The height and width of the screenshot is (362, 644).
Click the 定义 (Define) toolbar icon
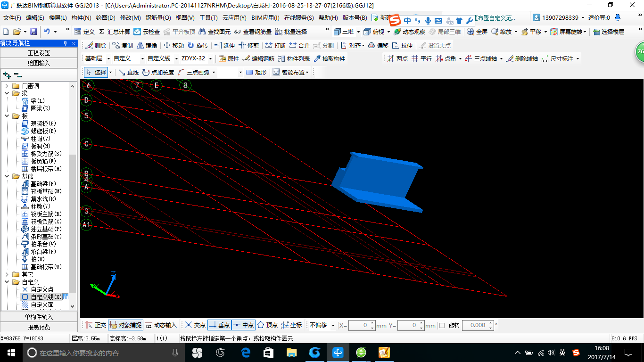coord(84,32)
